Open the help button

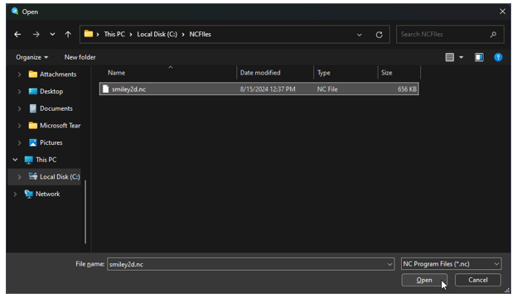click(x=498, y=57)
